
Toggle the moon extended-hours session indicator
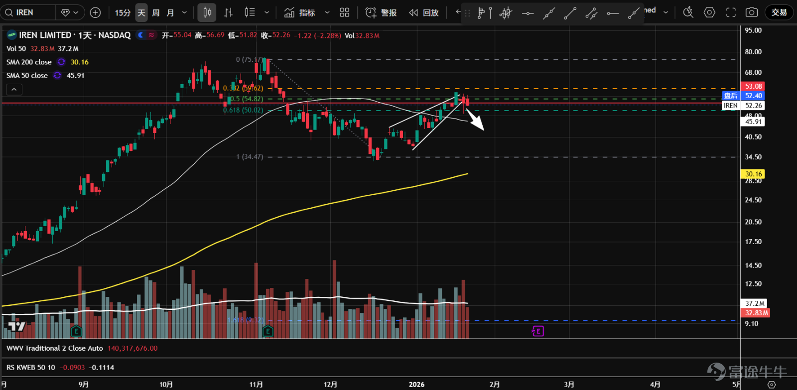[x=141, y=35]
